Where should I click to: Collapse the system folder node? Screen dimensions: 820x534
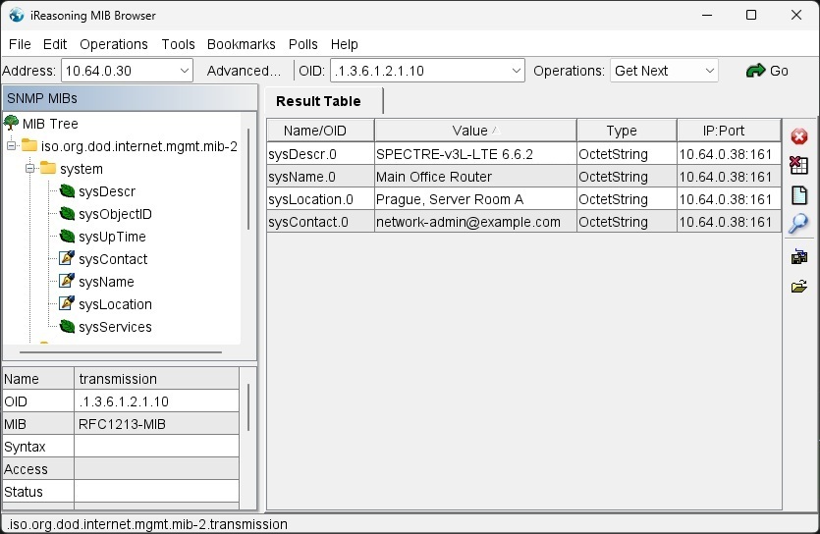click(x=29, y=169)
